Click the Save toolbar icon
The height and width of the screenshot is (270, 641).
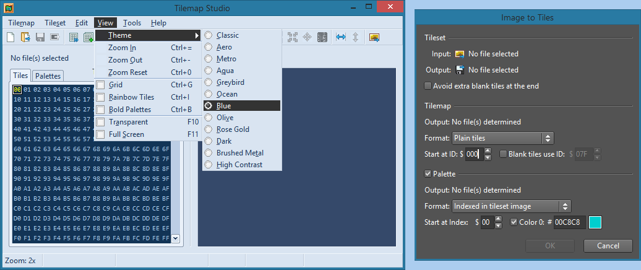[40, 37]
